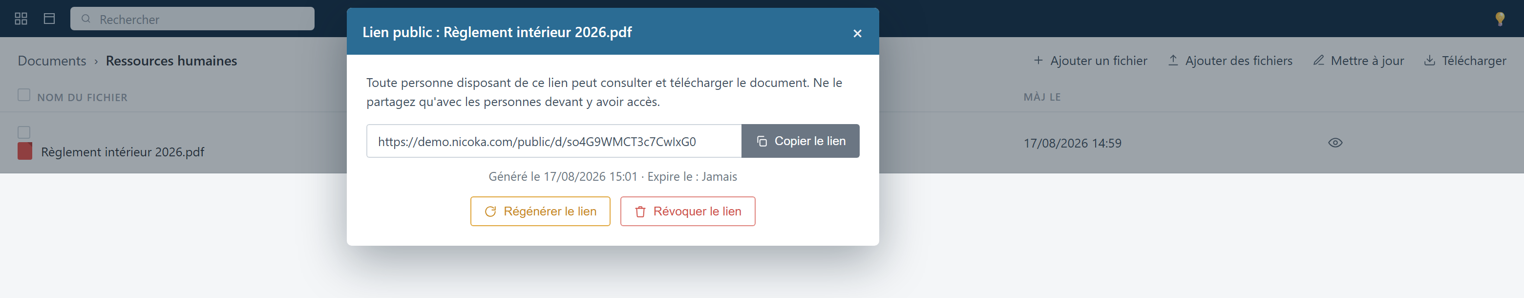Click the lightbulb tips icon
Viewport: 1524px width, 298px height.
coord(1500,19)
